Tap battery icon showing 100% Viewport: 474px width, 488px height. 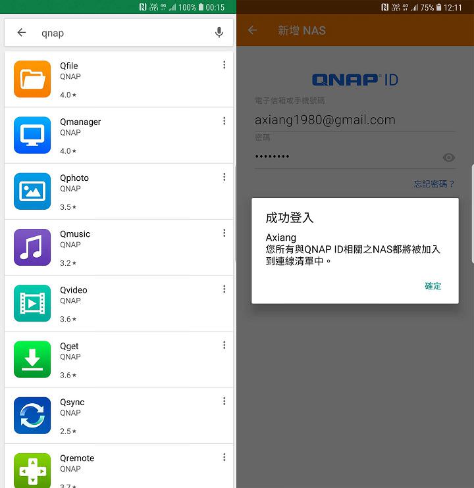point(201,7)
